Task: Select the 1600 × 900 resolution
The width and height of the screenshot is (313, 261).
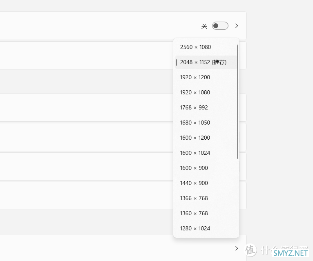Action: click(206, 168)
